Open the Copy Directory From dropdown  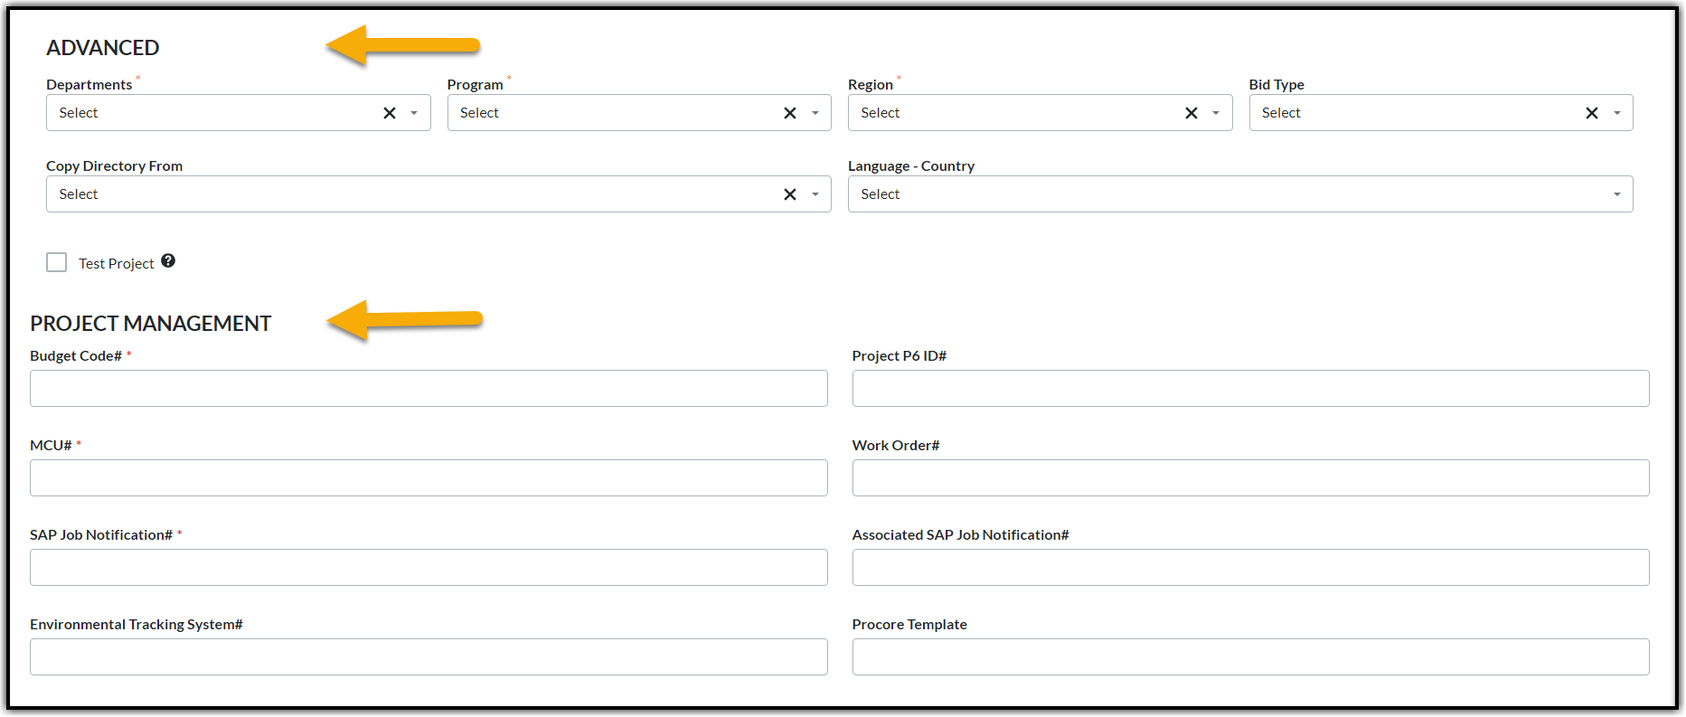pos(815,193)
